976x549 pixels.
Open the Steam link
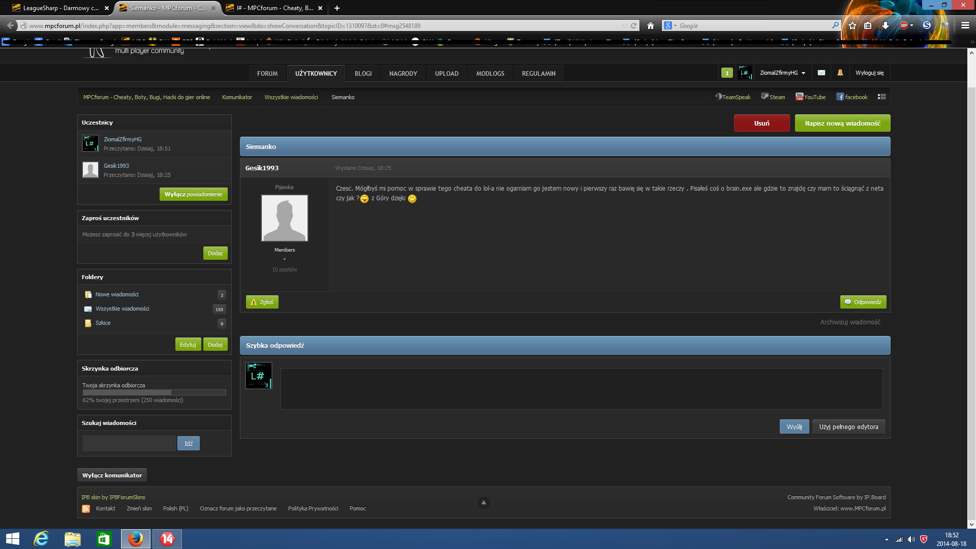point(773,97)
